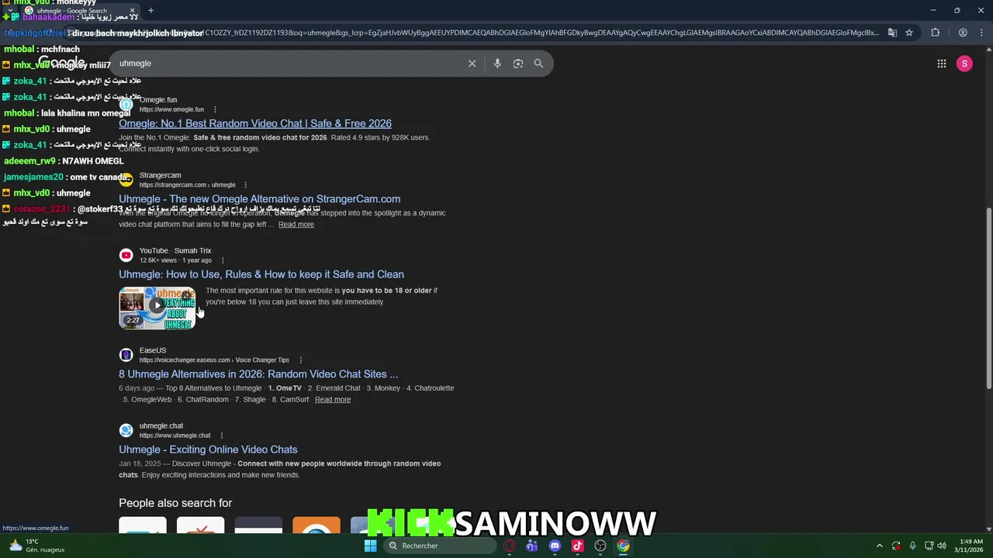
Task: Open the Windows Start menu
Action: pyautogui.click(x=370, y=546)
